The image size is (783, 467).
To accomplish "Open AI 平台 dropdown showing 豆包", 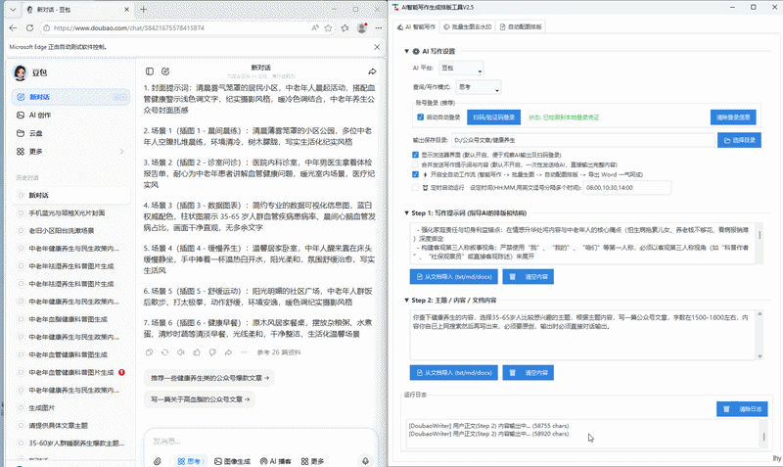I will click(461, 68).
